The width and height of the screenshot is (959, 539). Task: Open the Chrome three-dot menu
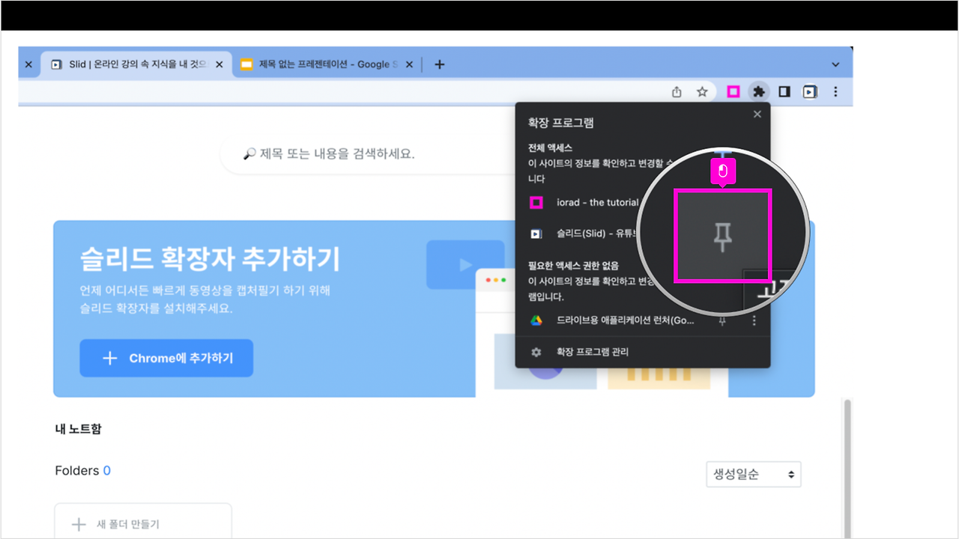click(835, 91)
